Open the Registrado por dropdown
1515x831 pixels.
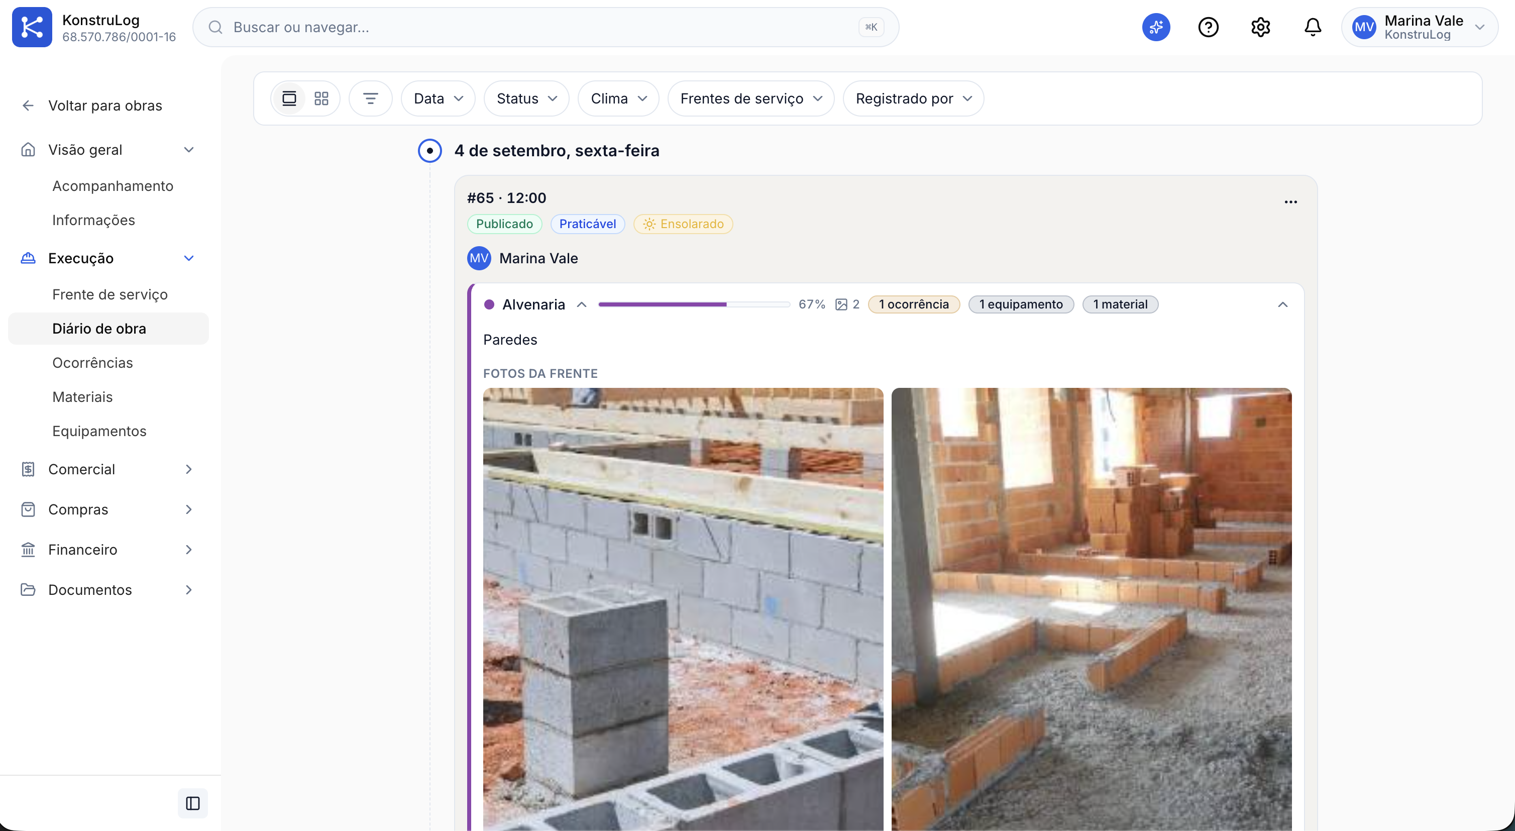913,98
